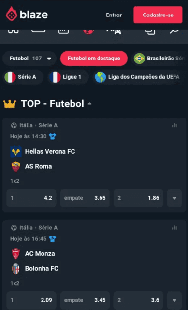The height and width of the screenshot is (310, 188).
Task: Click the search magnifier icon in sports bar
Action: pyautogui.click(x=174, y=31)
